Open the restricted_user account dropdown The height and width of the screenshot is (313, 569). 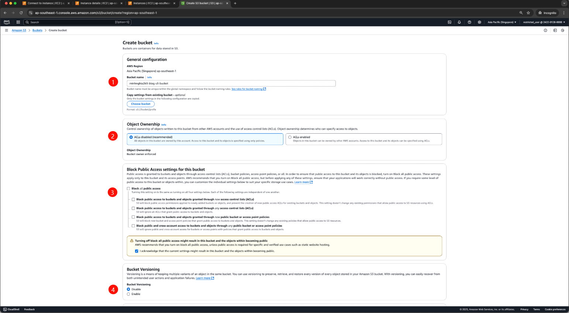pyautogui.click(x=544, y=22)
